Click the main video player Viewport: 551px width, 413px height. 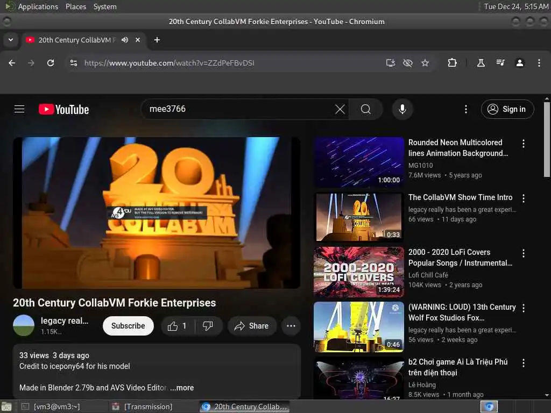157,213
